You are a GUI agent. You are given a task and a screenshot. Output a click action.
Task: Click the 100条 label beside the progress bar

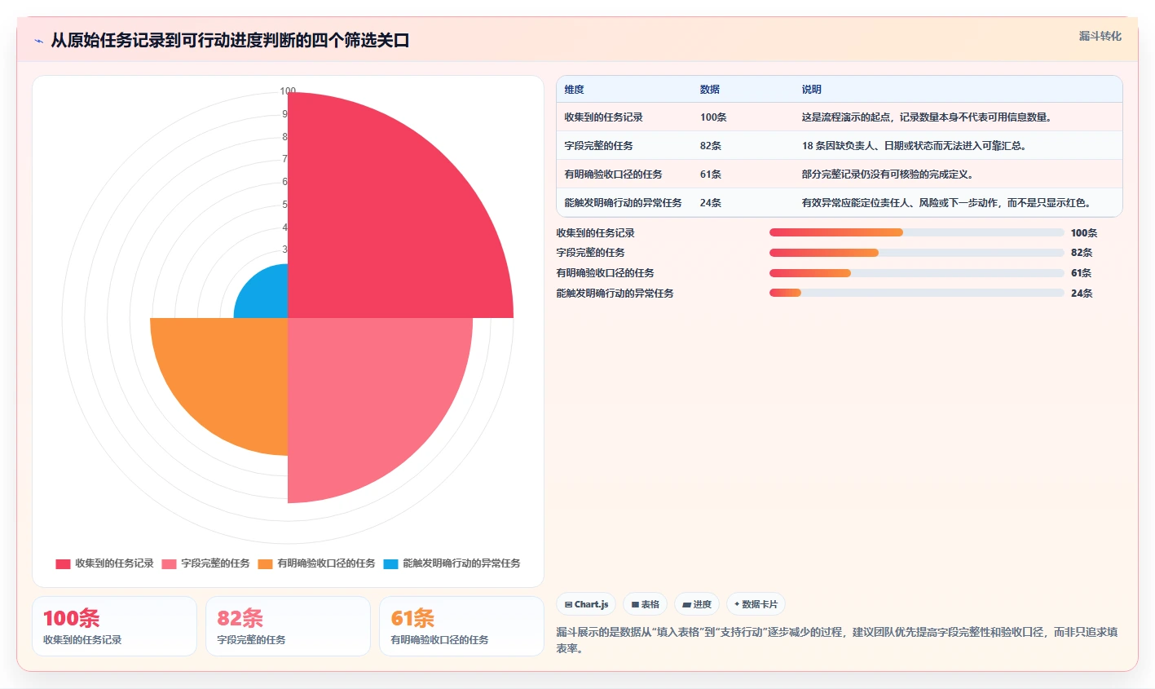(1084, 233)
